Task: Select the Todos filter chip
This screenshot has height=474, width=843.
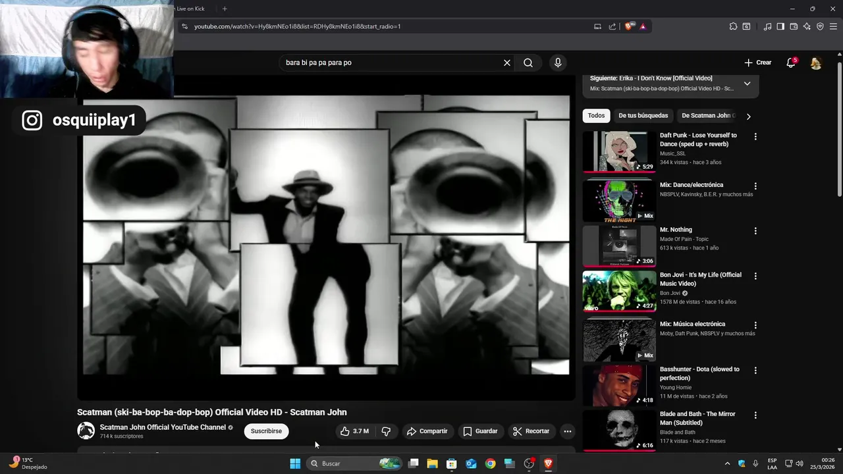Action: pos(596,116)
